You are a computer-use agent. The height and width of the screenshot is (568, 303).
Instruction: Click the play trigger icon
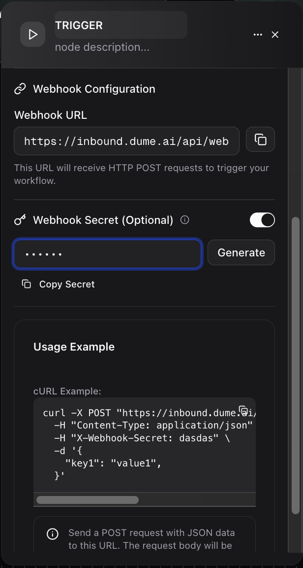point(32,34)
